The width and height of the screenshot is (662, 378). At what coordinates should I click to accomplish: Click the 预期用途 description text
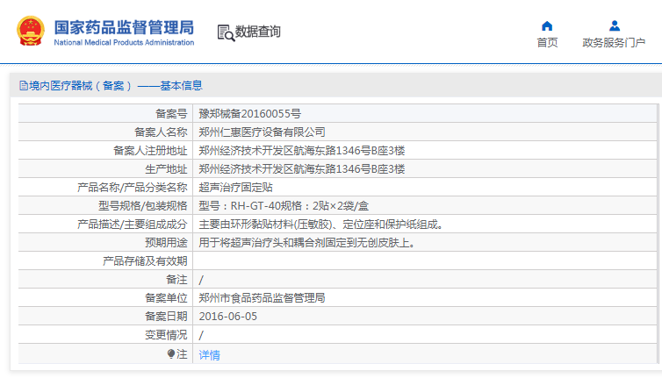pyautogui.click(x=306, y=242)
